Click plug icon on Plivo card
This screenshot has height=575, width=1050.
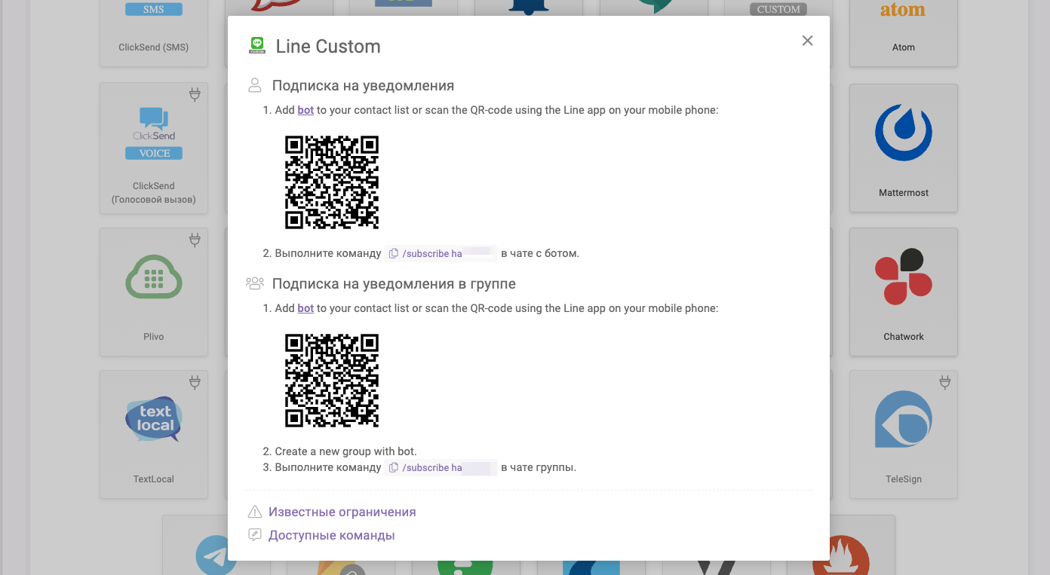click(195, 240)
